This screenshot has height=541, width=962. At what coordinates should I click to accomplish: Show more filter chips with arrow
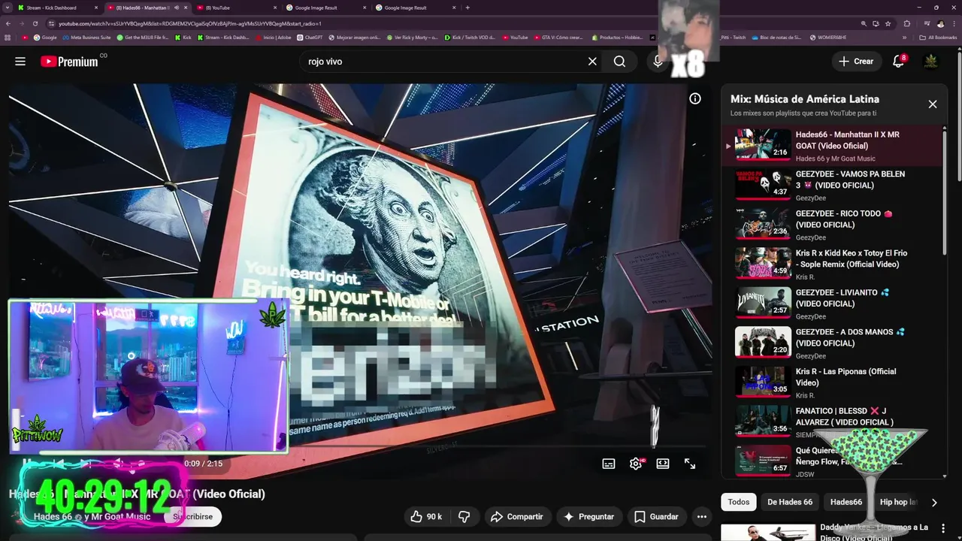(x=934, y=503)
